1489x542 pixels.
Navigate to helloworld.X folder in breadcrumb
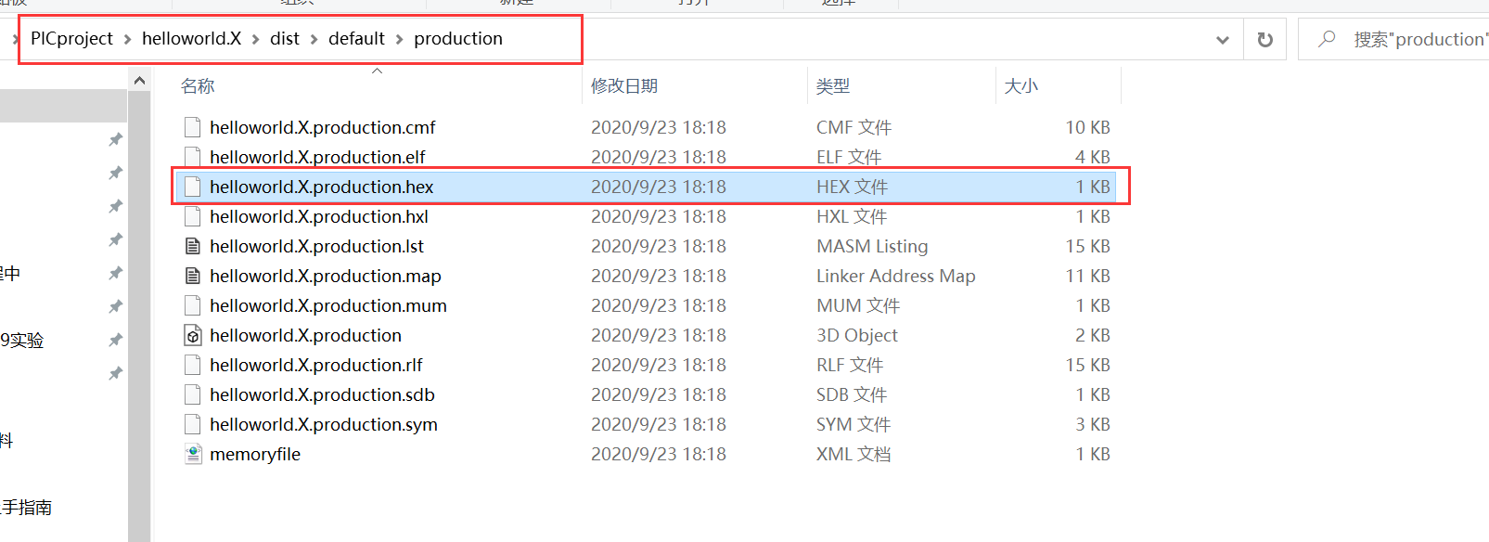coord(191,39)
